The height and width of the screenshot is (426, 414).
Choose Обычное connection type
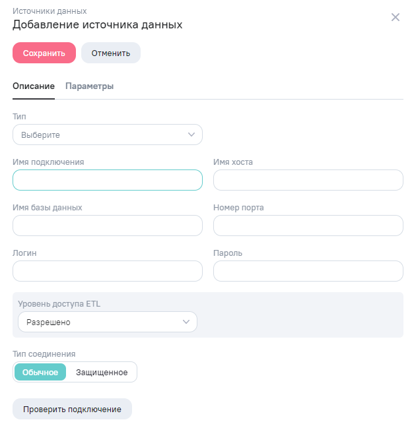coord(40,373)
